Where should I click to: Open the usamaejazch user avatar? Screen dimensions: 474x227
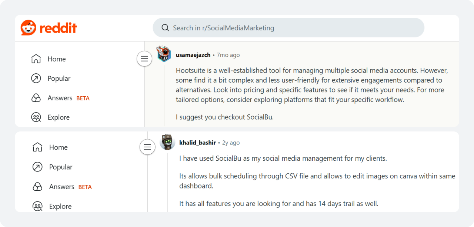[x=164, y=54]
